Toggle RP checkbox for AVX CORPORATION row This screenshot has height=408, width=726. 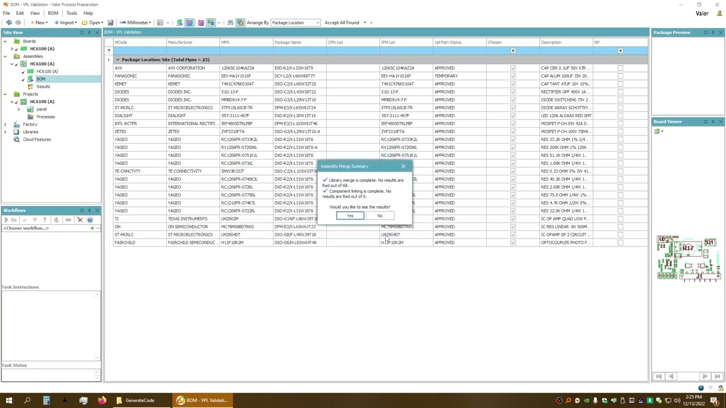pos(620,68)
